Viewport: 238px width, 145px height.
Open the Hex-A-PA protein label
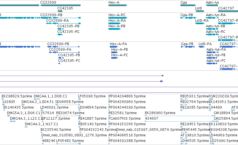click(118, 44)
